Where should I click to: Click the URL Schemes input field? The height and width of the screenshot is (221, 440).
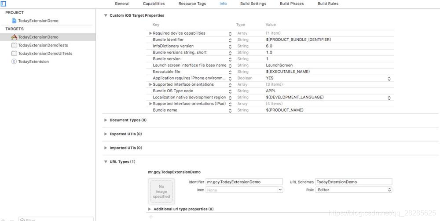coord(354,182)
